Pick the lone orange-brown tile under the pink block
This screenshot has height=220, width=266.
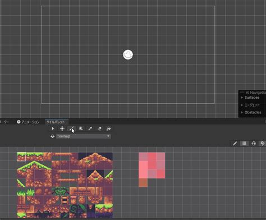143,182
